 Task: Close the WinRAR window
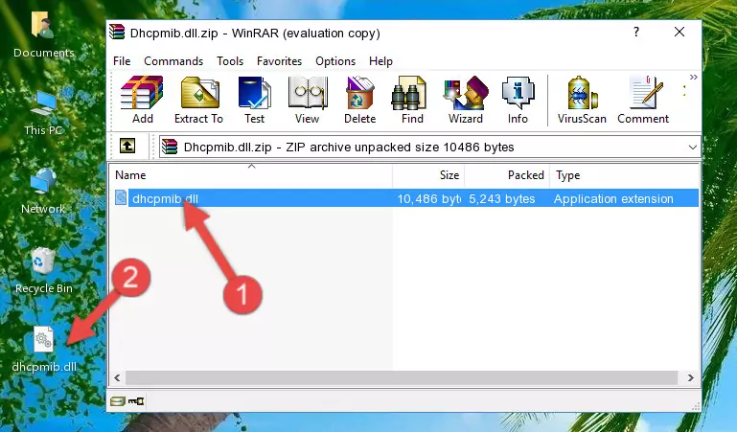(x=679, y=32)
